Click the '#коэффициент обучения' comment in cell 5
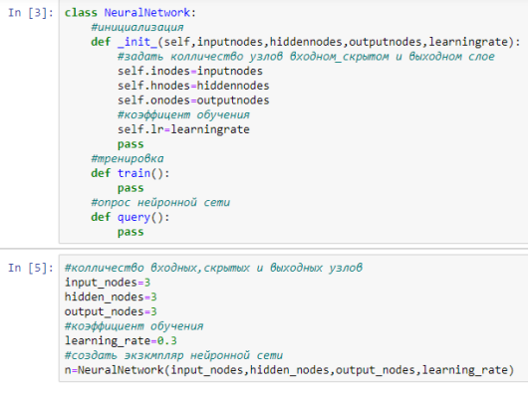Image resolution: width=528 pixels, height=396 pixels. (x=133, y=326)
